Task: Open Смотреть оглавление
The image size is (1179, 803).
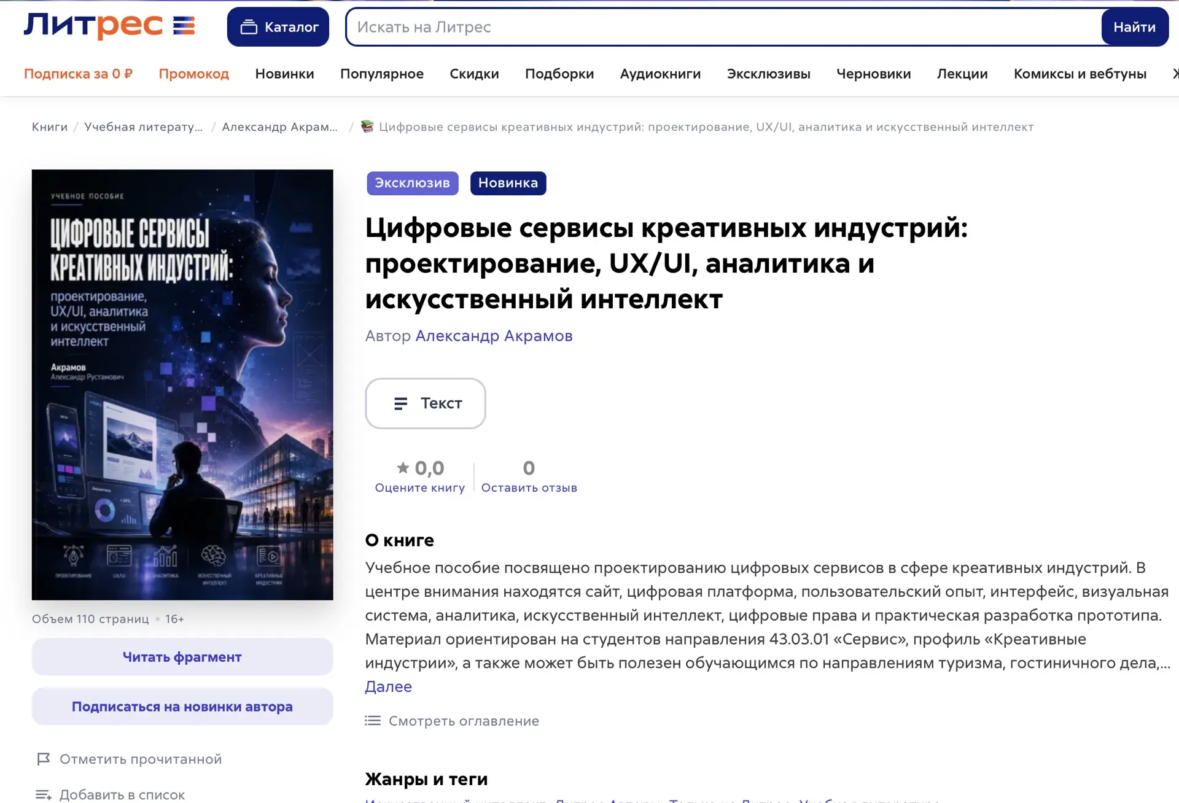Action: point(464,721)
